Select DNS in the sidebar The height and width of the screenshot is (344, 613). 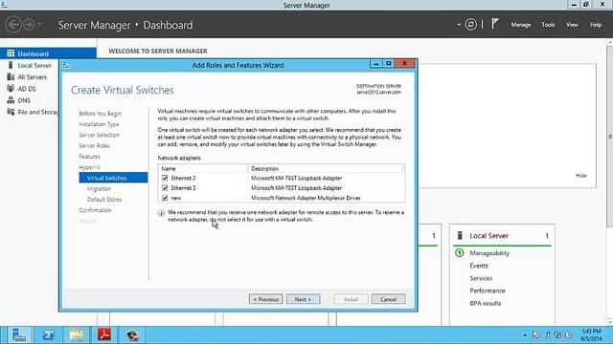(x=24, y=100)
